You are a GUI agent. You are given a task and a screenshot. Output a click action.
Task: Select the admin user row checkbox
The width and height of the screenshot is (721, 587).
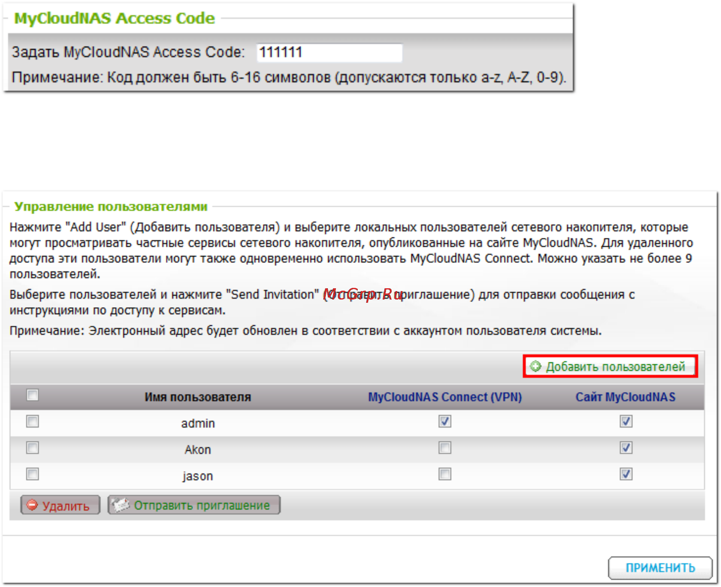(x=32, y=421)
